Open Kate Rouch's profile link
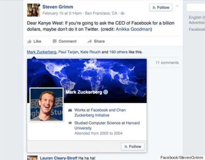Screen dimensions: 205x160 pyautogui.click(x=91, y=52)
